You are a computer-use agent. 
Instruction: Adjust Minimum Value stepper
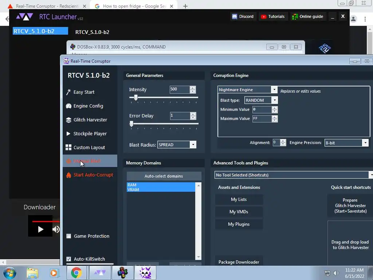(x=275, y=110)
